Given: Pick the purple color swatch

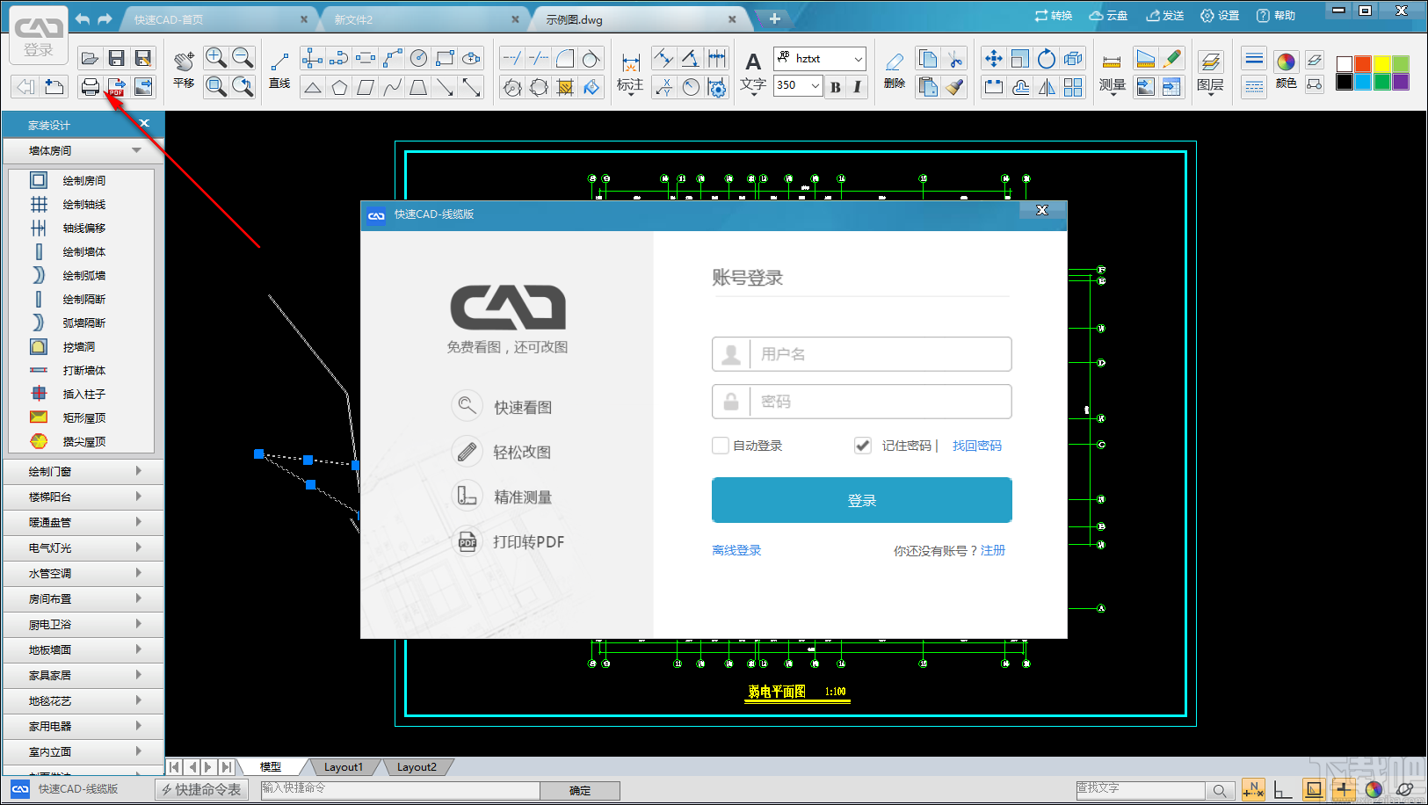Looking at the screenshot, I should [x=1401, y=82].
